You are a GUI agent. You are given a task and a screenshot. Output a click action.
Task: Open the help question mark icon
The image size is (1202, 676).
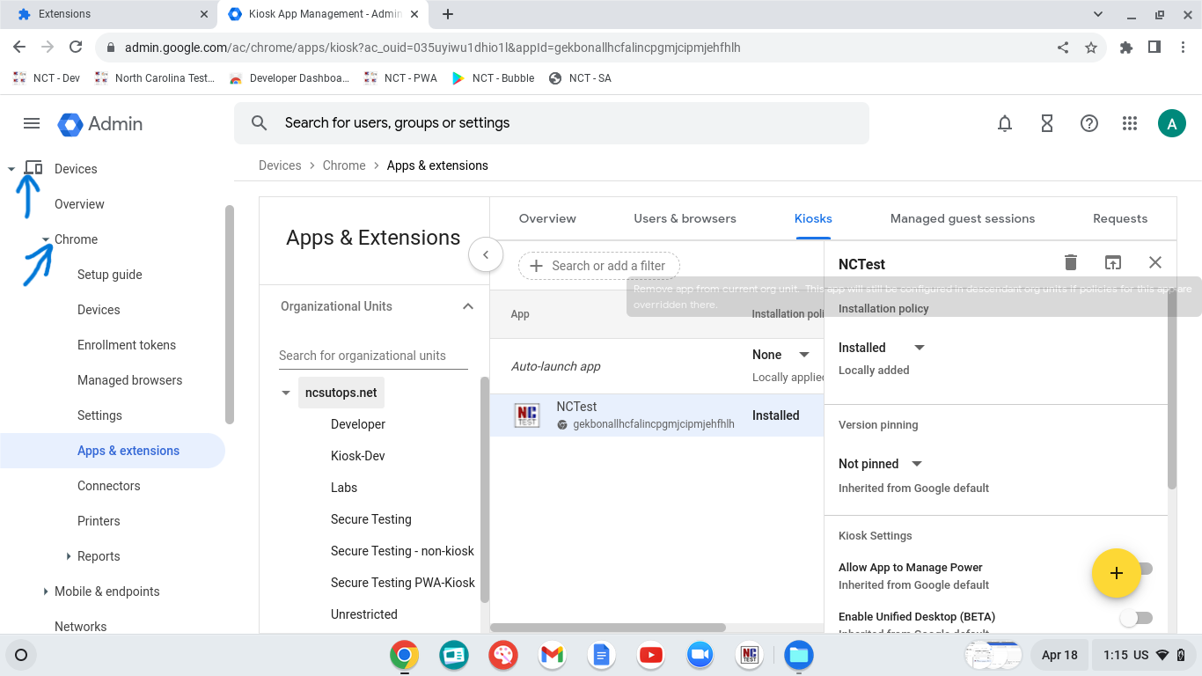coord(1089,124)
